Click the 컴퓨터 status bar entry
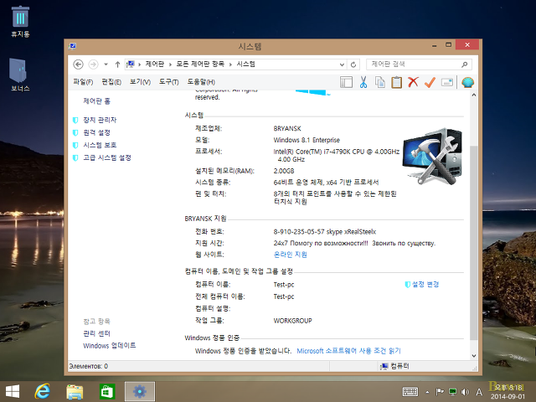 pyautogui.click(x=394, y=366)
